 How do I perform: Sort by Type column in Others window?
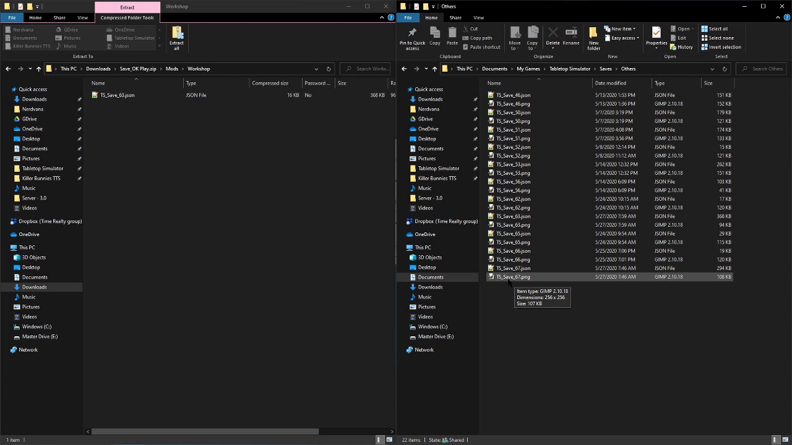pyautogui.click(x=677, y=83)
